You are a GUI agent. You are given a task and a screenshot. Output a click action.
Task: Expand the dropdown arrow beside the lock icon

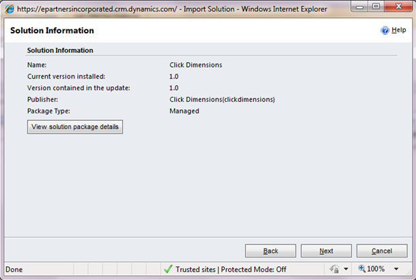346,269
